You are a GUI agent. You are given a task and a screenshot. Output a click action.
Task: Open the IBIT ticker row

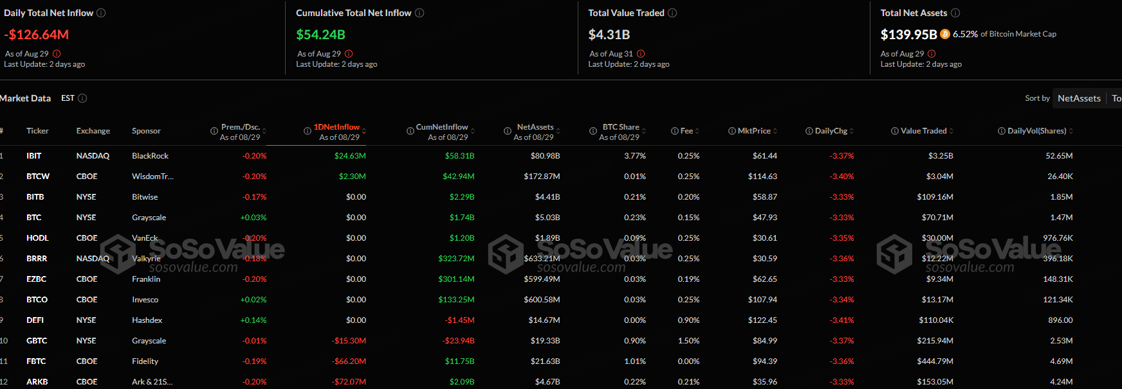[x=34, y=156]
